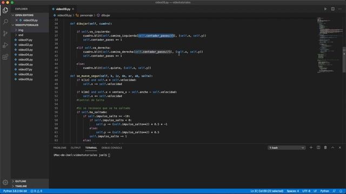Switch to the Problems tab
The height and width of the screenshot is (194, 346).
point(60,148)
